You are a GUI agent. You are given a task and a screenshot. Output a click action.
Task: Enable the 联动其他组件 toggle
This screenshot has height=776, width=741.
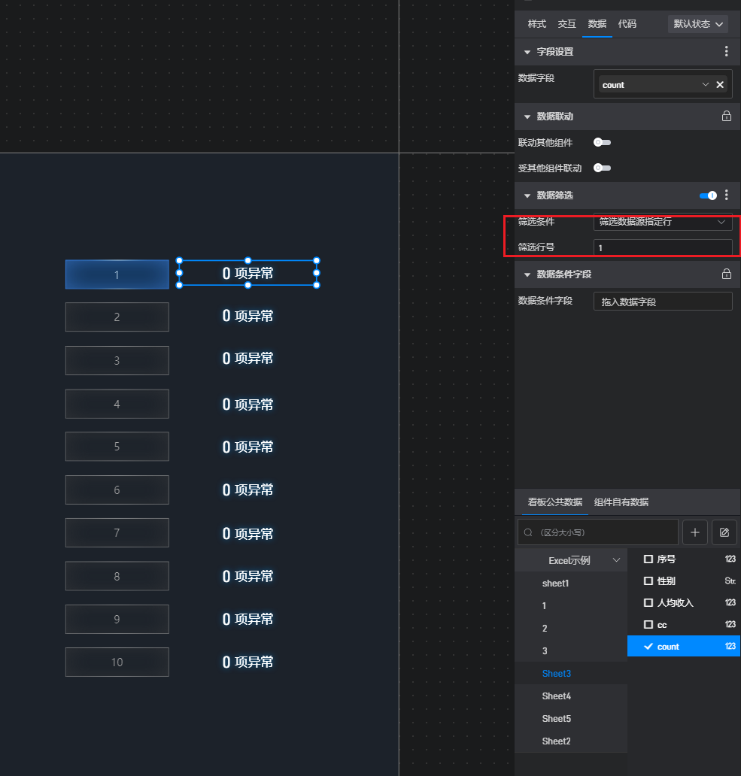602,142
